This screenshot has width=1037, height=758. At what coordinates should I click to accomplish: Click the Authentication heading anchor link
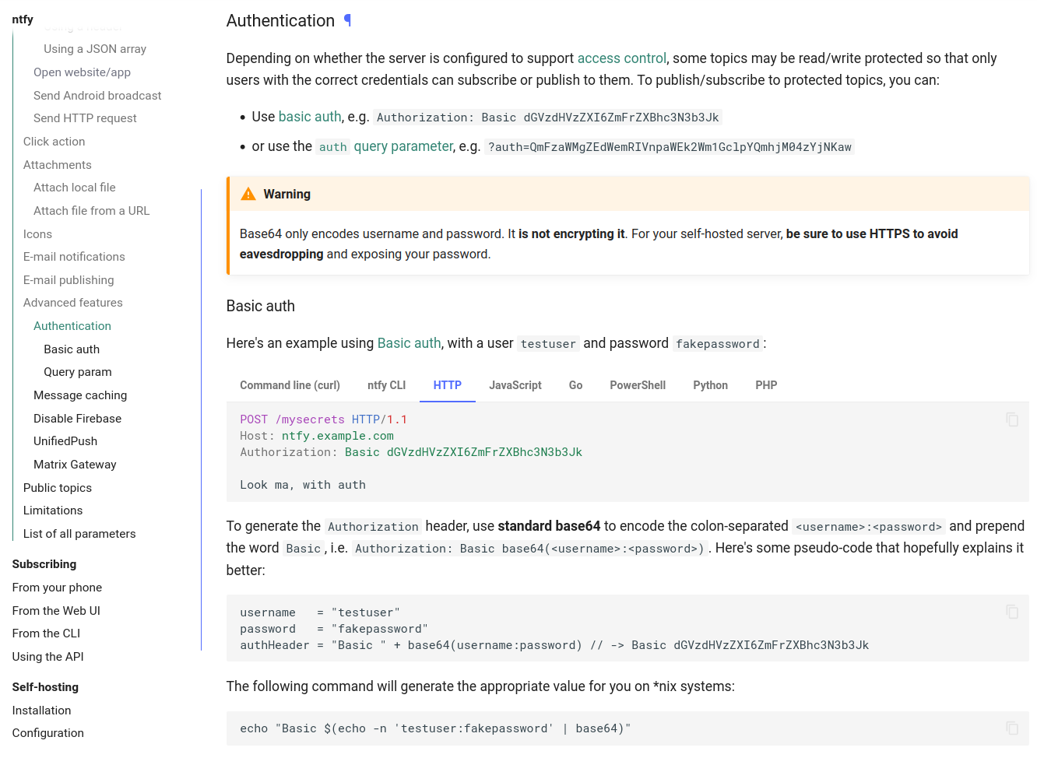[347, 20]
